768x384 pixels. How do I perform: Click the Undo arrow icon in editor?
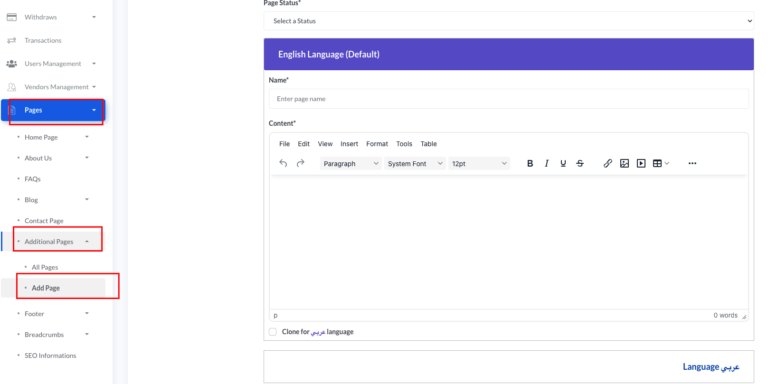283,163
